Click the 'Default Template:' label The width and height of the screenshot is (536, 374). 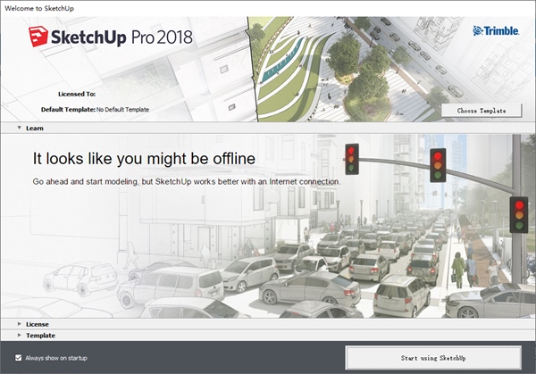click(x=68, y=110)
